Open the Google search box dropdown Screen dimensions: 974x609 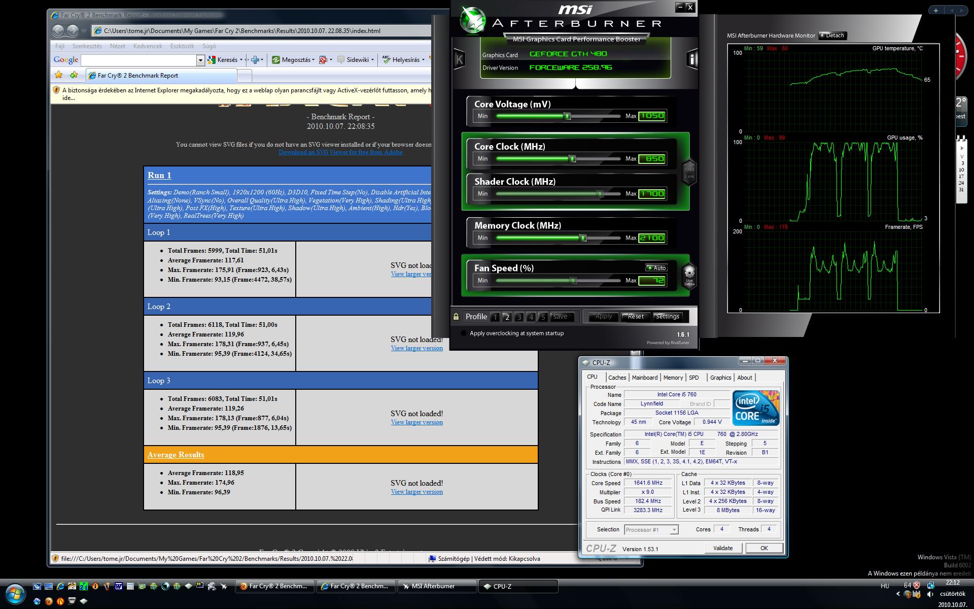pyautogui.click(x=200, y=60)
